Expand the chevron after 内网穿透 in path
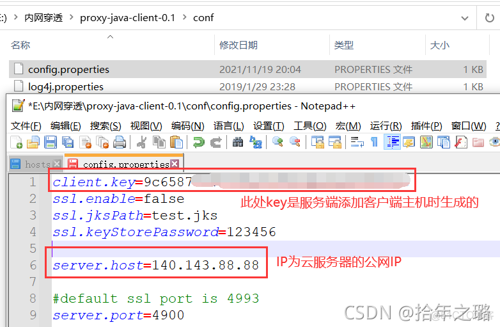The image size is (500, 327). click(x=72, y=17)
